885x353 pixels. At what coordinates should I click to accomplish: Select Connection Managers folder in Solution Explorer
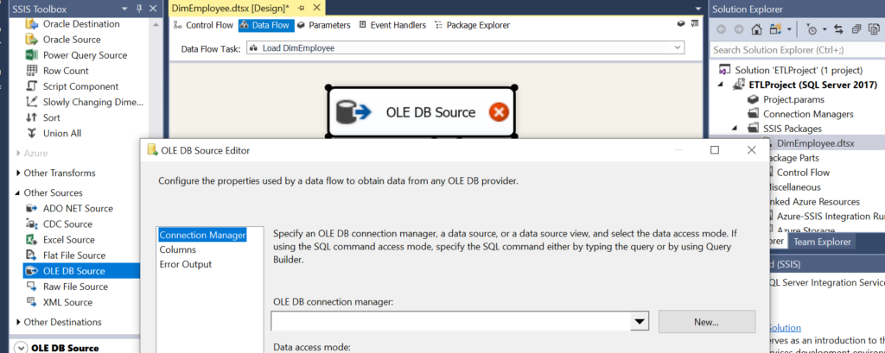tap(808, 114)
